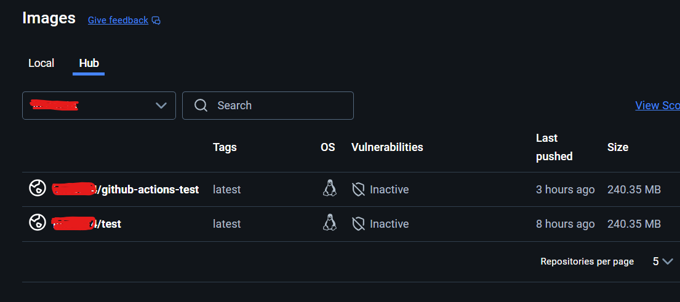The image size is (680, 302).
Task: Click Inactive status in github-actions-test row
Action: [x=389, y=190]
